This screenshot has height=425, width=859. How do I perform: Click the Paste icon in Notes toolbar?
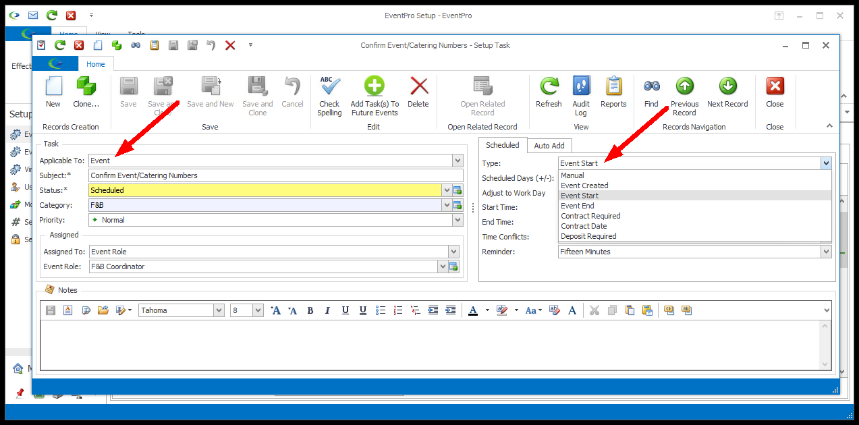coord(630,310)
